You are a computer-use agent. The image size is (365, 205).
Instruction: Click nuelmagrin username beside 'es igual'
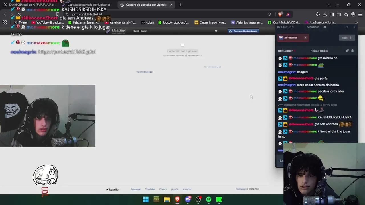point(287,72)
